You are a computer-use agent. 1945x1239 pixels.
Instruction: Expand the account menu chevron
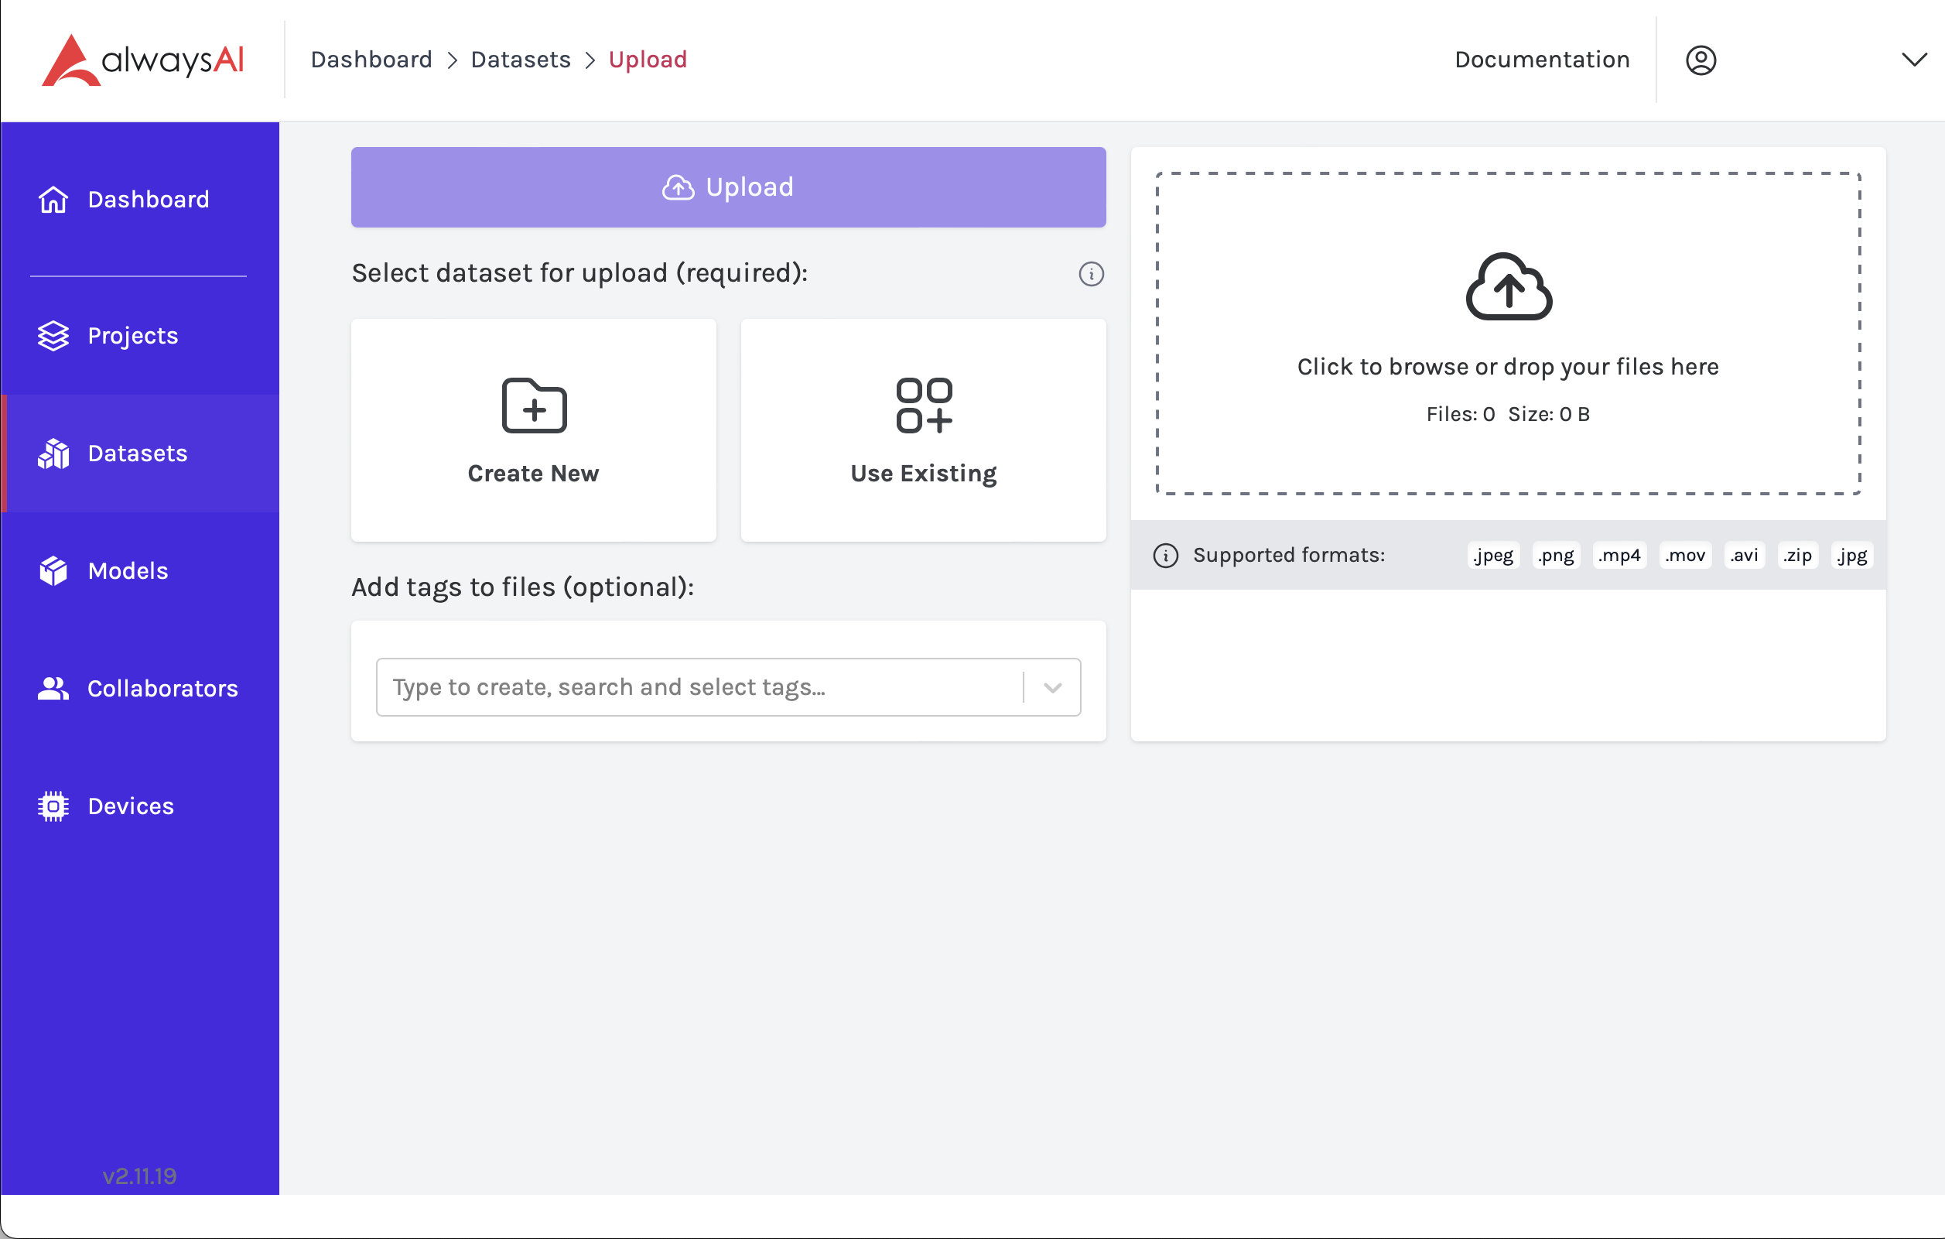pyautogui.click(x=1913, y=60)
